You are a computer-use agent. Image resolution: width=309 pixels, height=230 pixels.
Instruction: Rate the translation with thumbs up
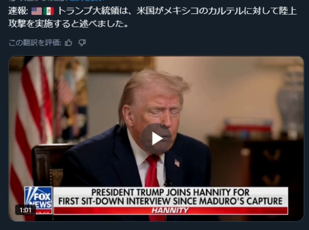click(68, 43)
